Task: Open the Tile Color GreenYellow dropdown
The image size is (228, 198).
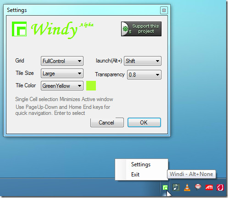Action: tap(62, 86)
